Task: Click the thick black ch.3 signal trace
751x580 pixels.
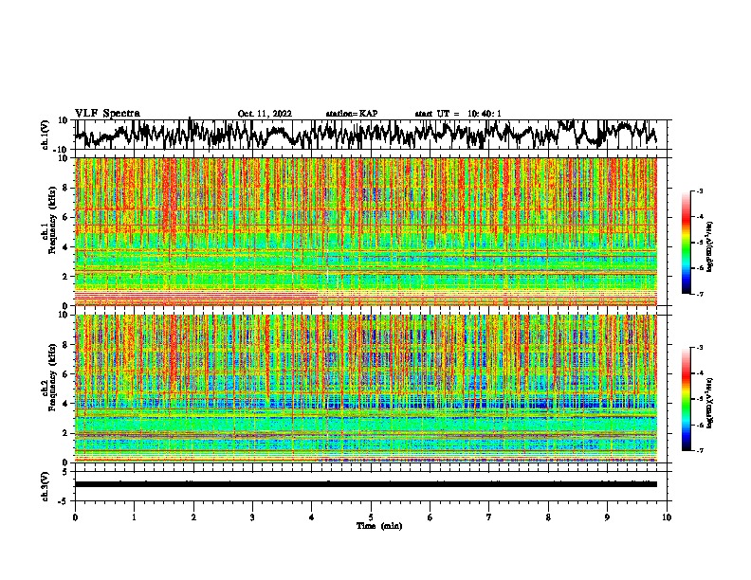Action: [366, 484]
